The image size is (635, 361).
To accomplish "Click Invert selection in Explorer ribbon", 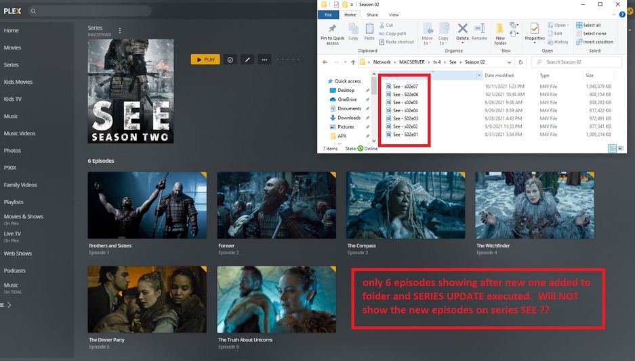I will [595, 42].
